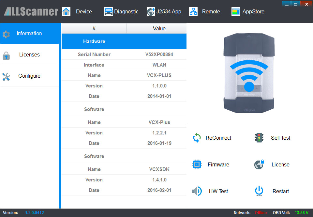Select the Hardware section row

pos(124,41)
